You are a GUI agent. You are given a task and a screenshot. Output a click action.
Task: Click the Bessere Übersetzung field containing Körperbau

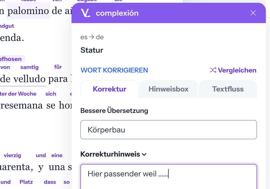pyautogui.click(x=169, y=130)
